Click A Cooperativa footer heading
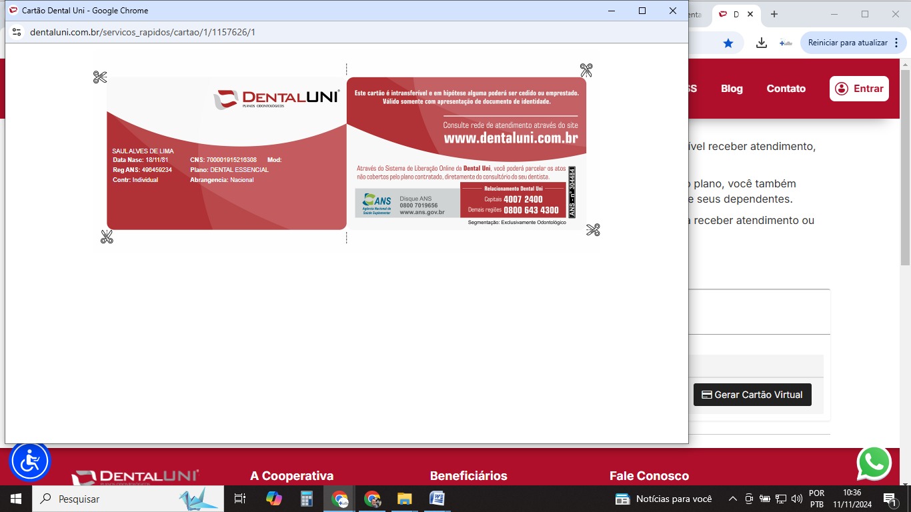911x512 pixels. (x=291, y=476)
